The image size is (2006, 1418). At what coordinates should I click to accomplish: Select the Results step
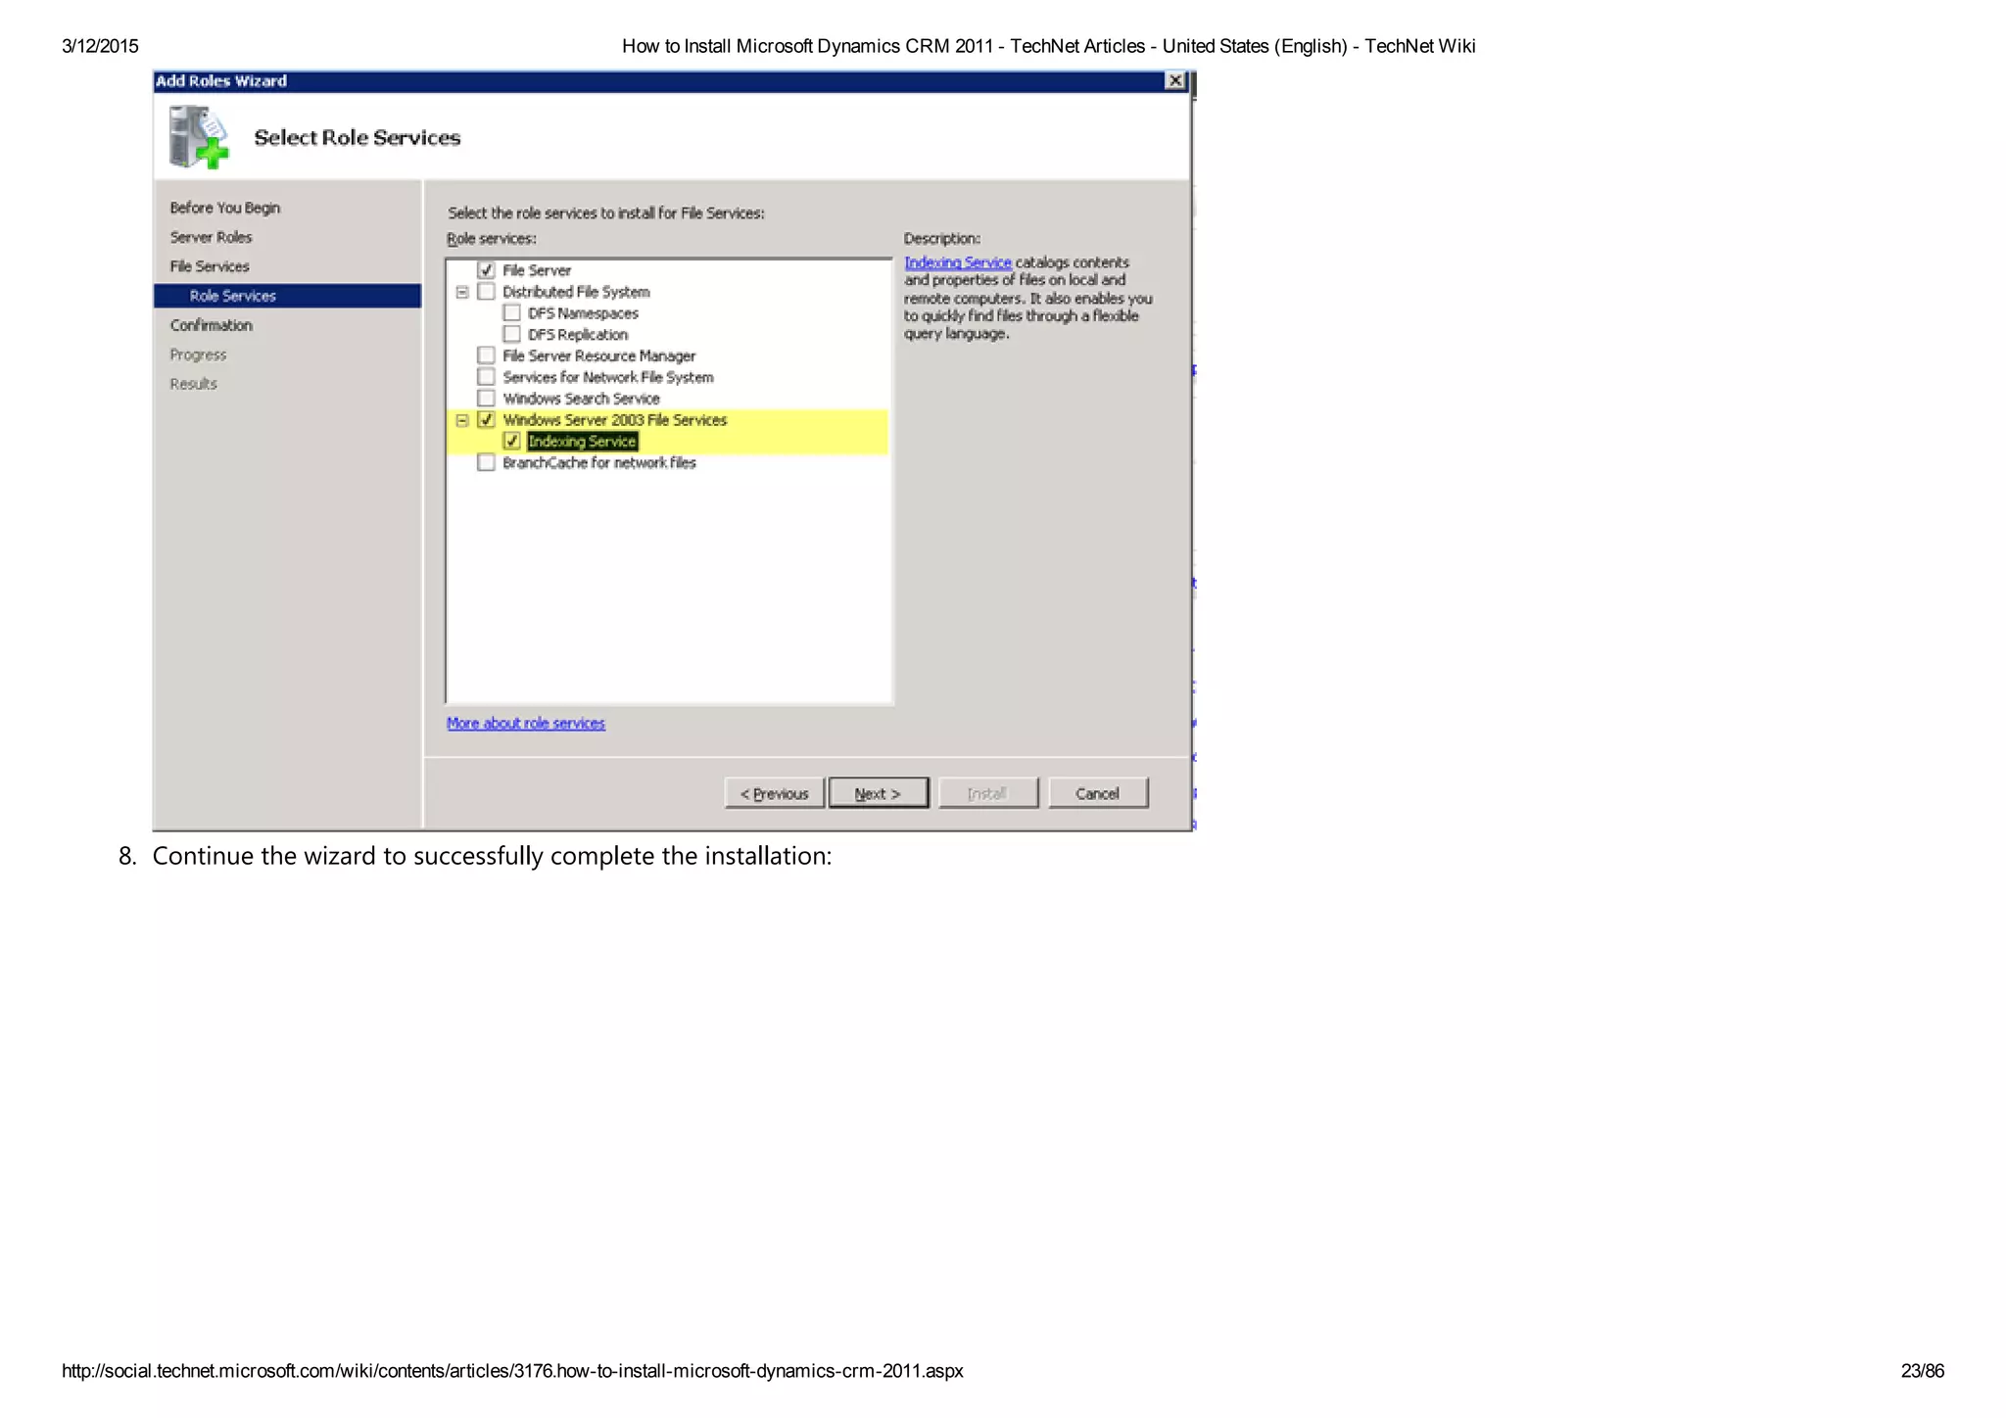click(x=193, y=384)
